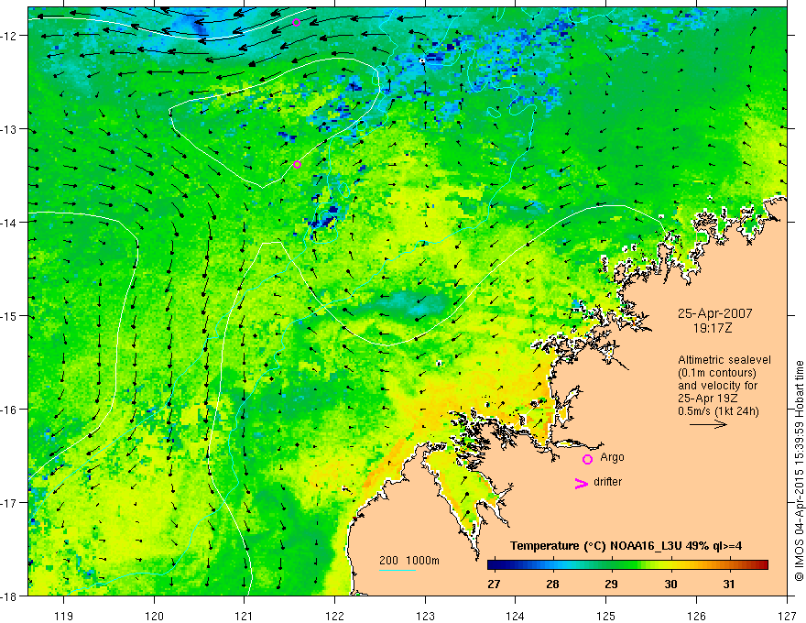The height and width of the screenshot is (623, 806).
Task: Click the latitude axis label -14
Action: tap(10, 223)
